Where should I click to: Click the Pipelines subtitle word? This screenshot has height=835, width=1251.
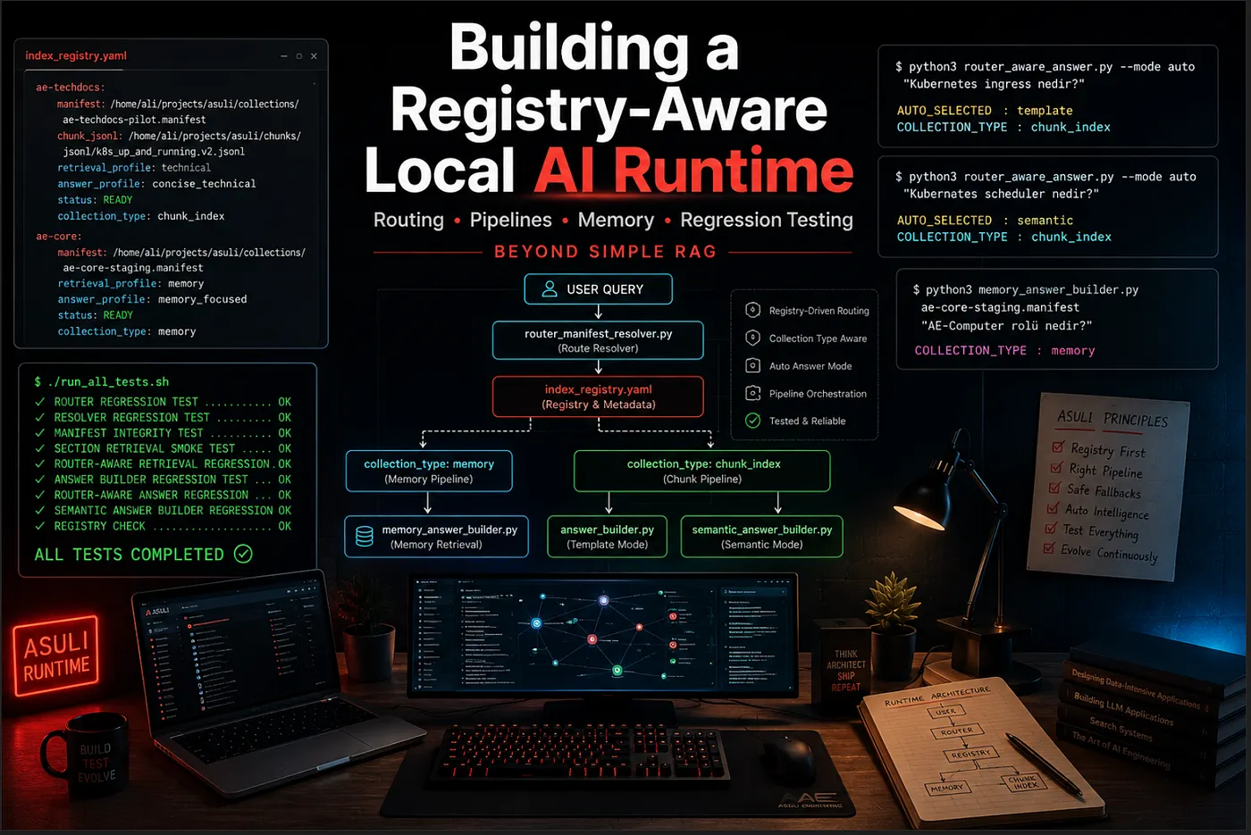click(511, 220)
